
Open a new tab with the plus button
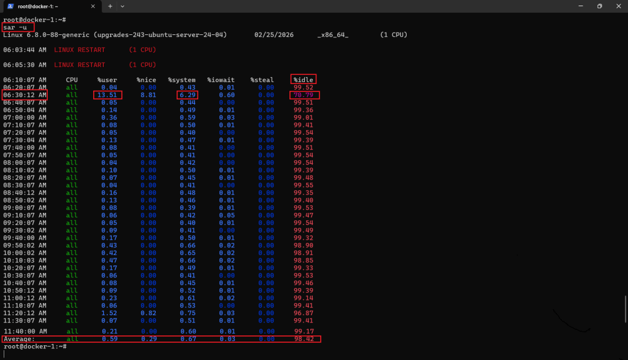click(x=109, y=7)
